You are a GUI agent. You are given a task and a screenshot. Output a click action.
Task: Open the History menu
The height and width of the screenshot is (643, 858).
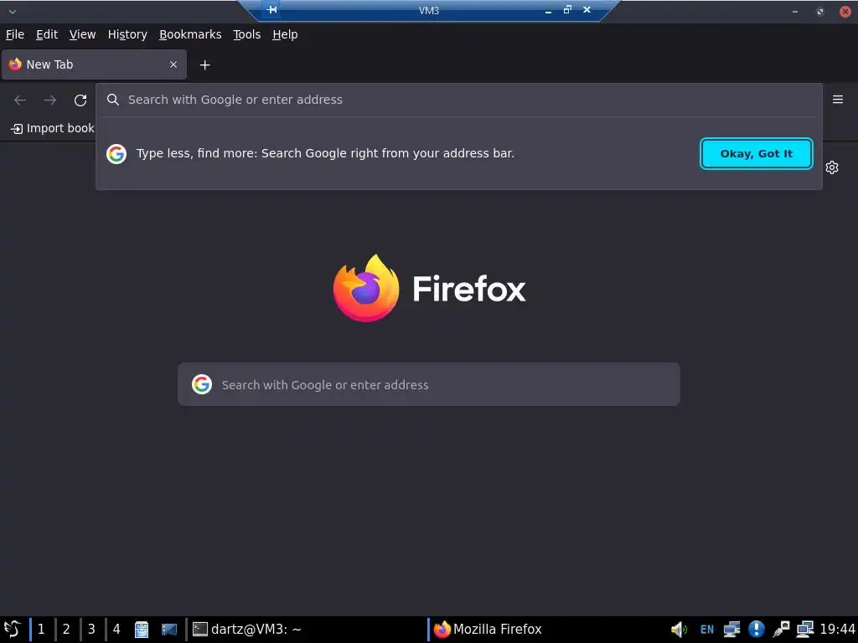[x=127, y=34]
